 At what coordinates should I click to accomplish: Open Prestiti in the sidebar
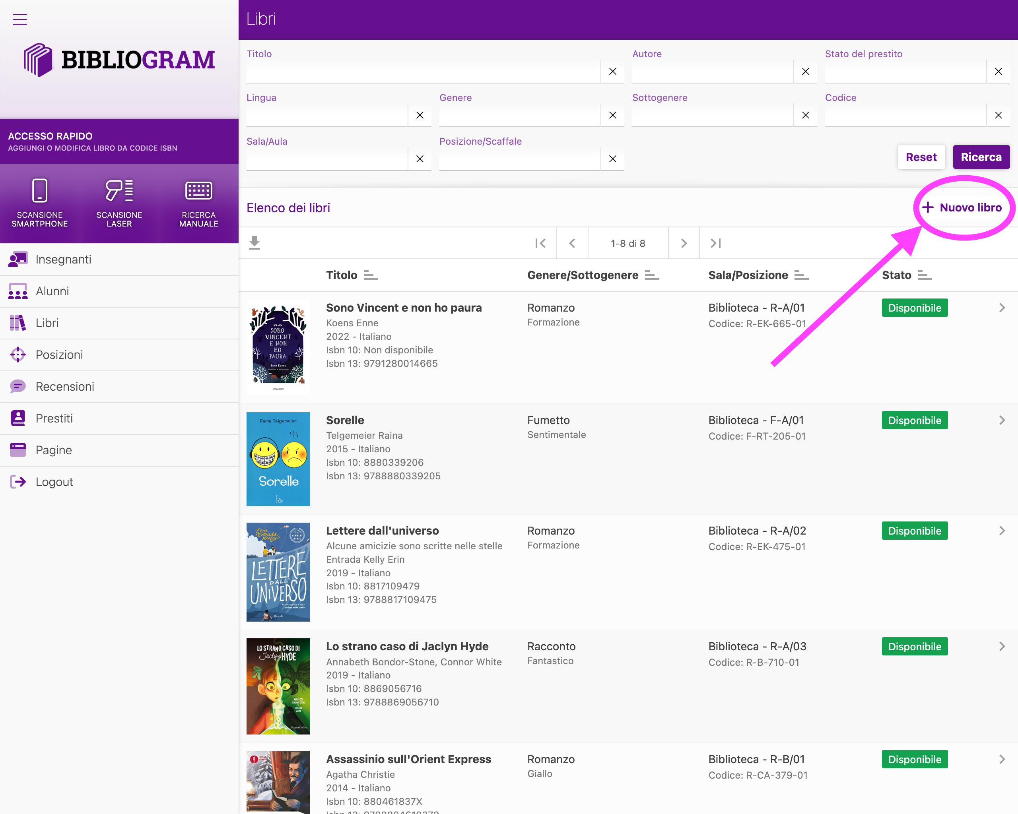54,419
